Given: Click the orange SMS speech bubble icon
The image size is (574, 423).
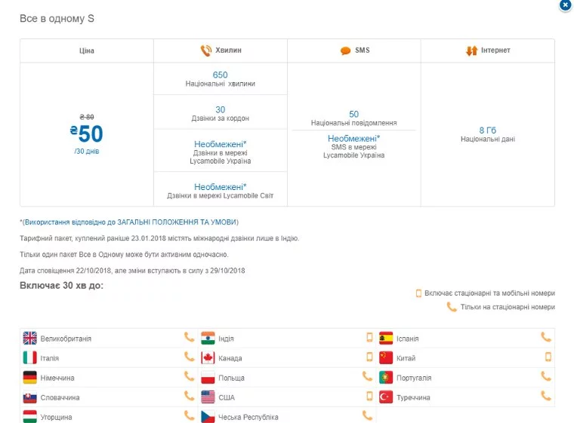Looking at the screenshot, I should tap(345, 51).
